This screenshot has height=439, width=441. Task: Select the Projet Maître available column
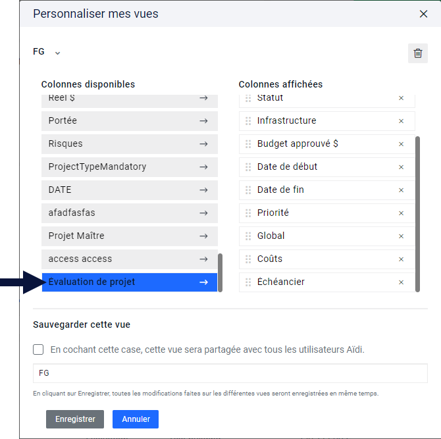pyautogui.click(x=130, y=236)
